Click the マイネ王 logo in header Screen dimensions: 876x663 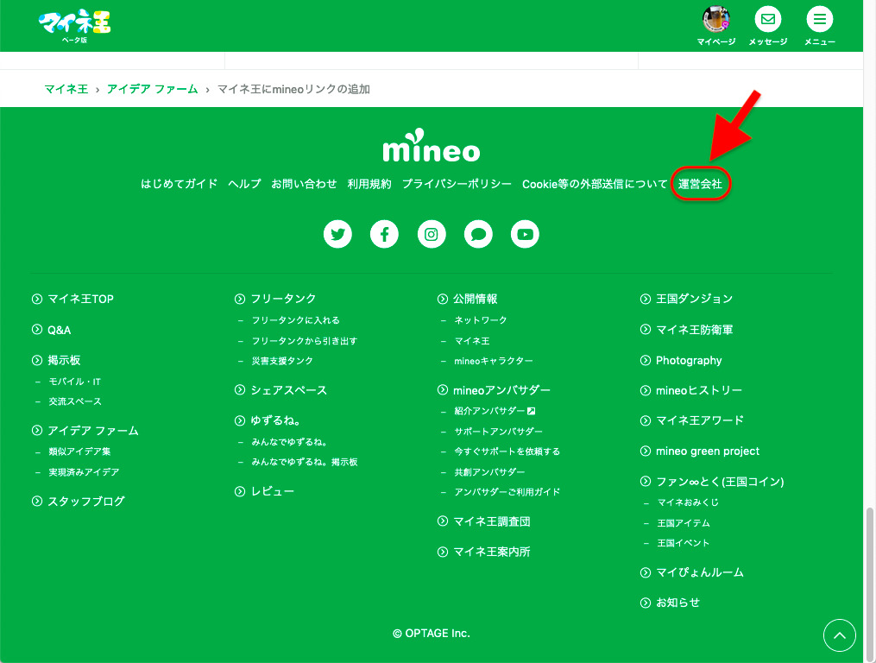tap(75, 25)
